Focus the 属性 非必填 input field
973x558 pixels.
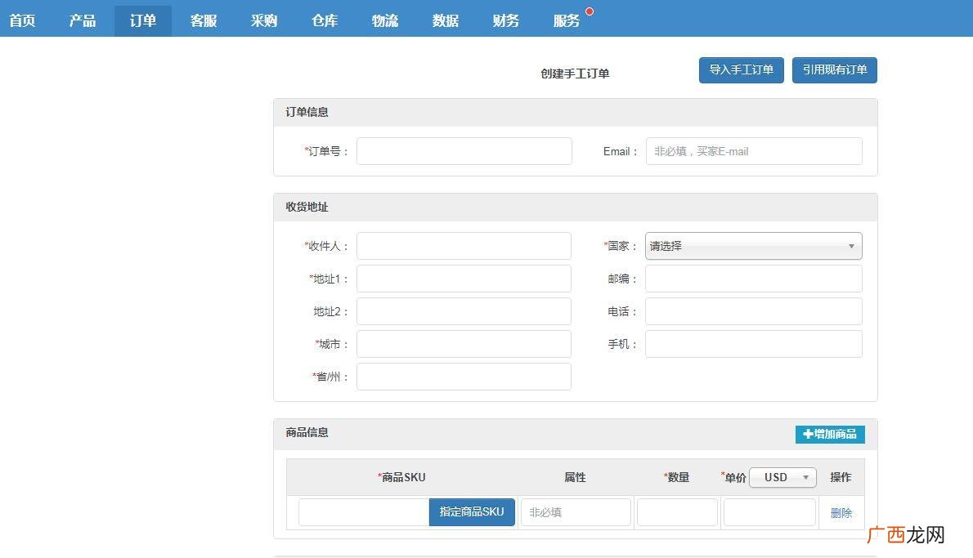pos(576,512)
